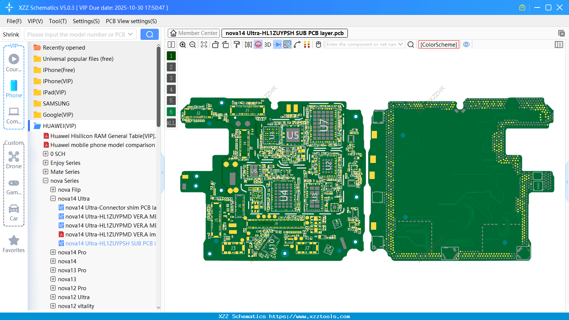The image size is (569, 320).
Task: Click the mirror flip board icon
Action: [248, 45]
